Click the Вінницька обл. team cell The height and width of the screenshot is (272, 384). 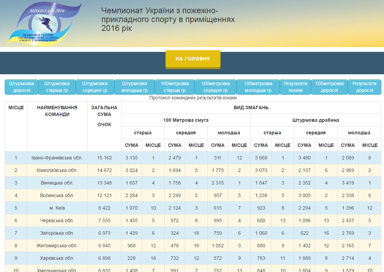click(x=57, y=183)
